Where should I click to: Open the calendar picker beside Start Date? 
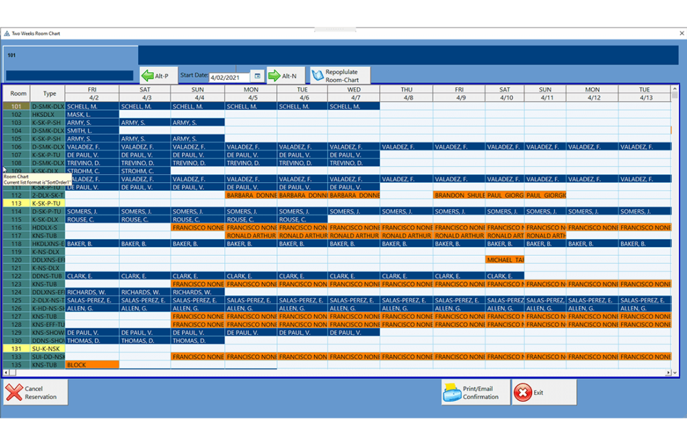tap(257, 75)
